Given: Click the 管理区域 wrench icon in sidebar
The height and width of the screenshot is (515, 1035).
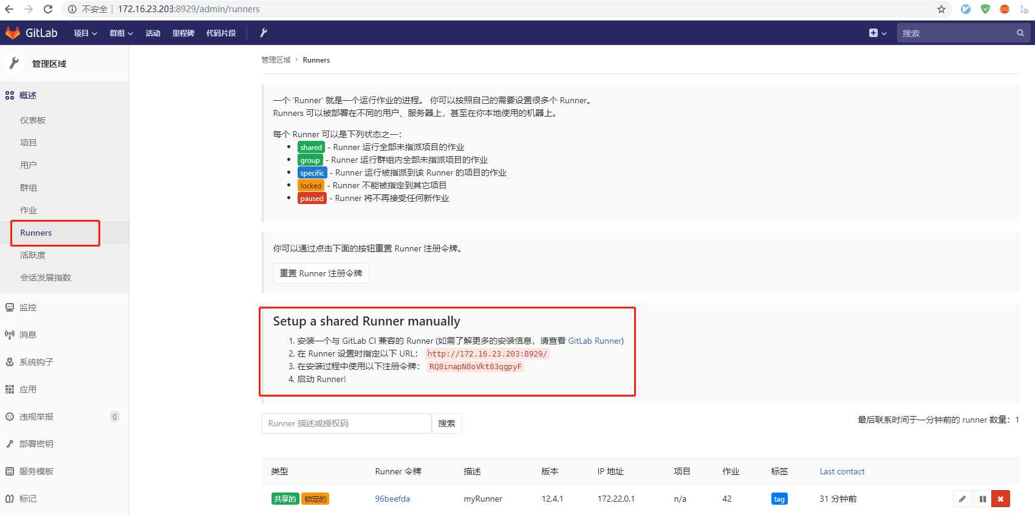Looking at the screenshot, I should tap(15, 63).
